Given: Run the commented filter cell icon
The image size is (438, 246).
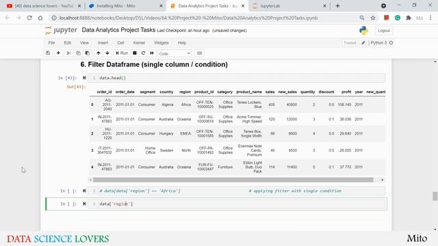Looking at the screenshot, I should (x=84, y=191).
